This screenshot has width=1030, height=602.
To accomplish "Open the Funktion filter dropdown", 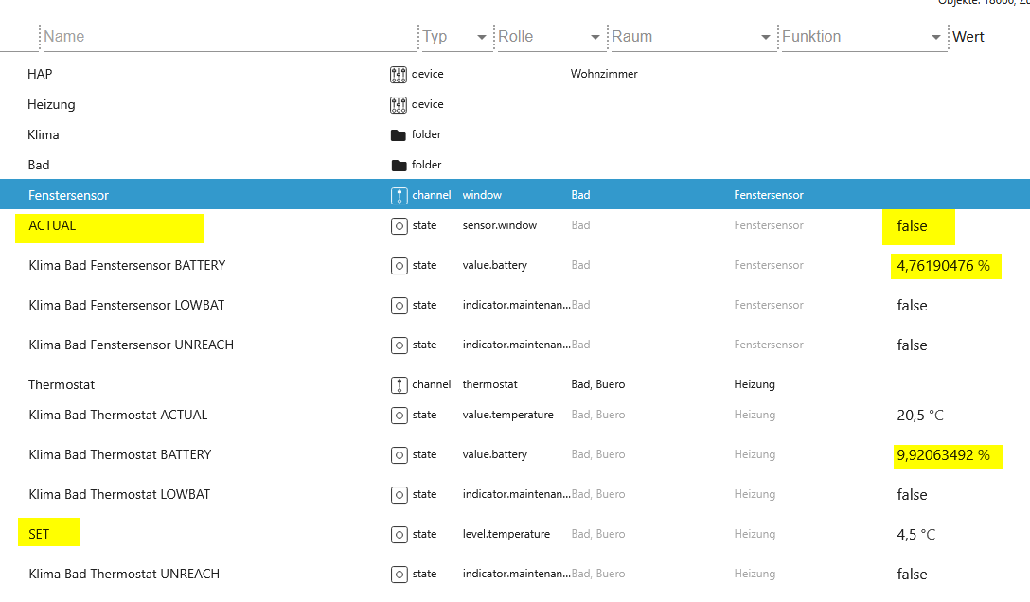I will click(x=936, y=37).
